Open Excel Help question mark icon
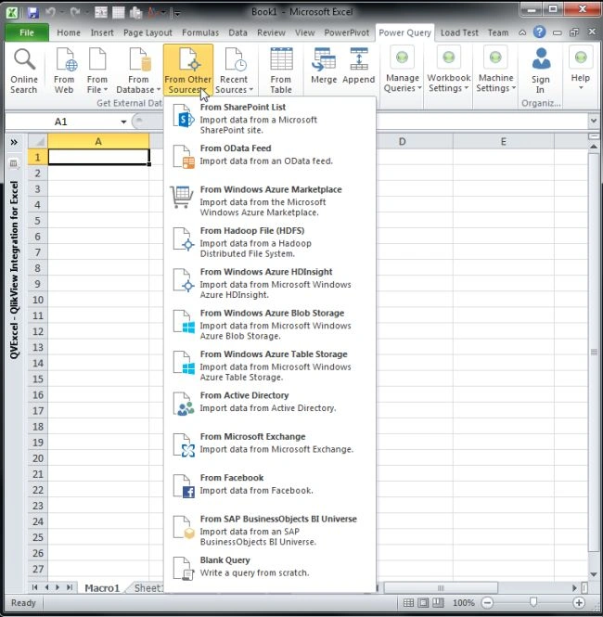603x617 pixels. (539, 32)
